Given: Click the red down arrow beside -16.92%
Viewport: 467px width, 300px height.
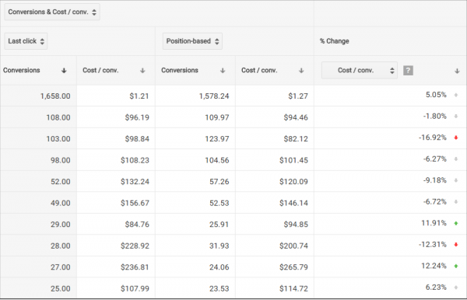Looking at the screenshot, I should point(455,138).
